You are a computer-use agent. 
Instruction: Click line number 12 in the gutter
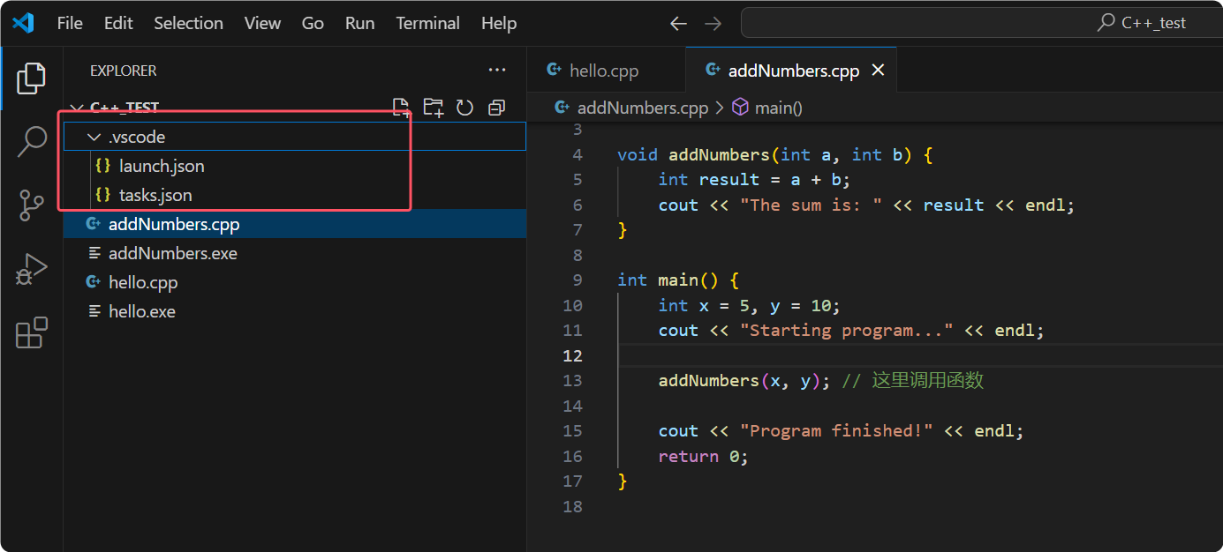(572, 355)
